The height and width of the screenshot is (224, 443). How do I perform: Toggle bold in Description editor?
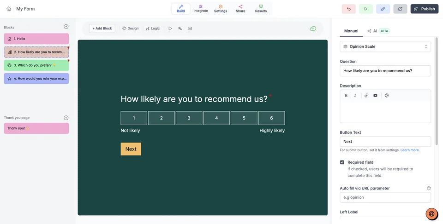click(x=346, y=96)
